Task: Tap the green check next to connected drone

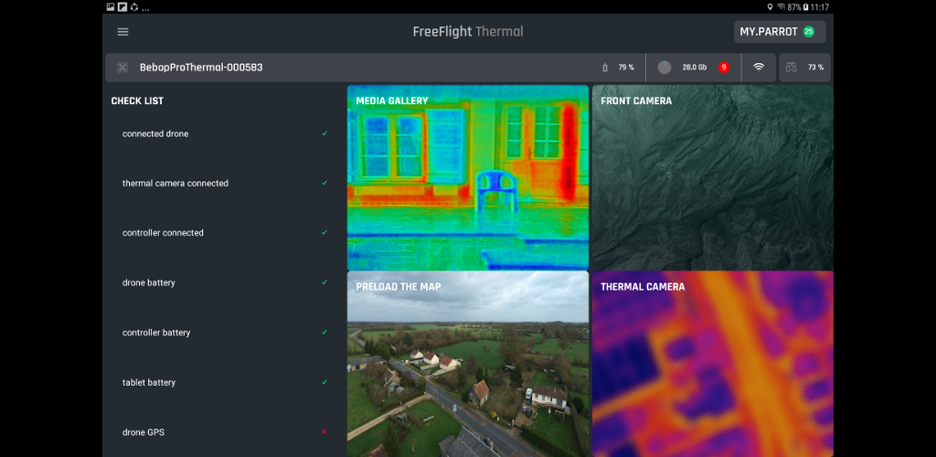Action: point(324,133)
